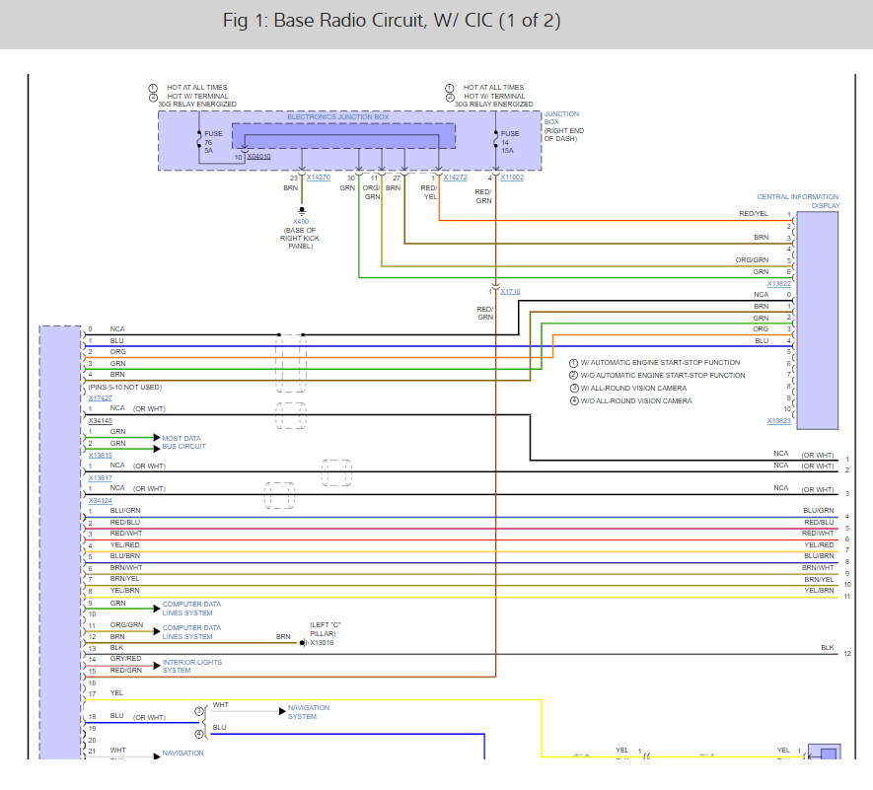The image size is (873, 790).
Task: Click the Central Information Display component block
Action: 817,321
